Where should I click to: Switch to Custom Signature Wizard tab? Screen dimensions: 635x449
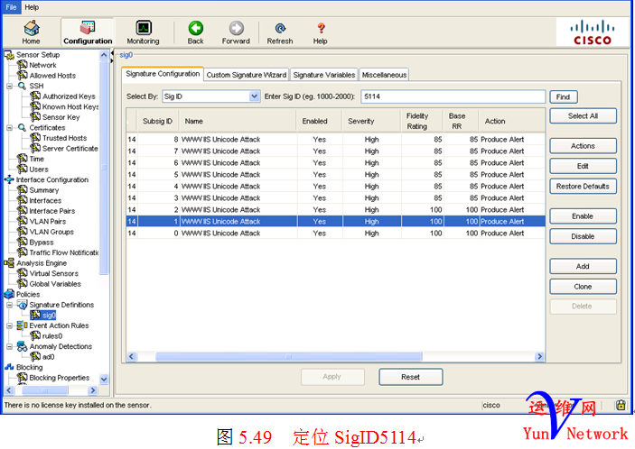247,75
